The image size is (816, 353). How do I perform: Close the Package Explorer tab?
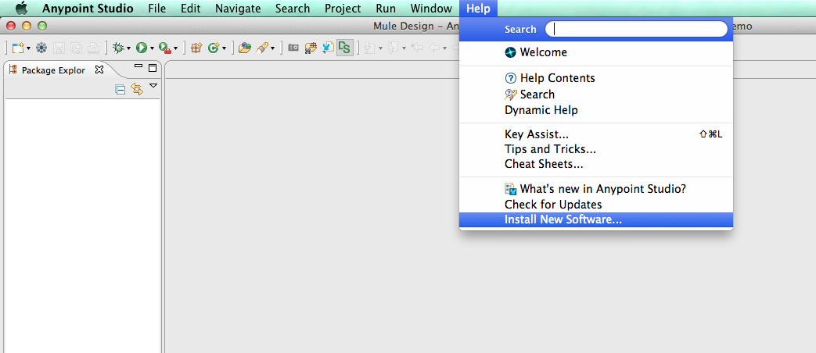point(99,70)
